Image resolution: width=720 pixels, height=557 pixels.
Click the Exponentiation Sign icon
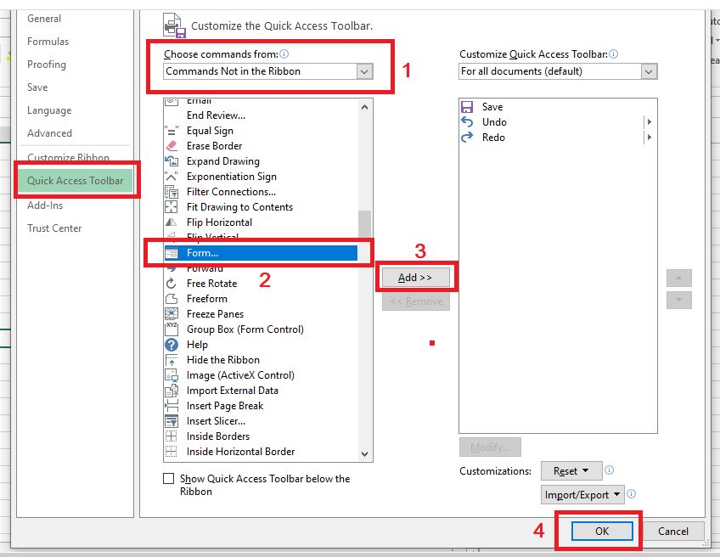coord(172,177)
